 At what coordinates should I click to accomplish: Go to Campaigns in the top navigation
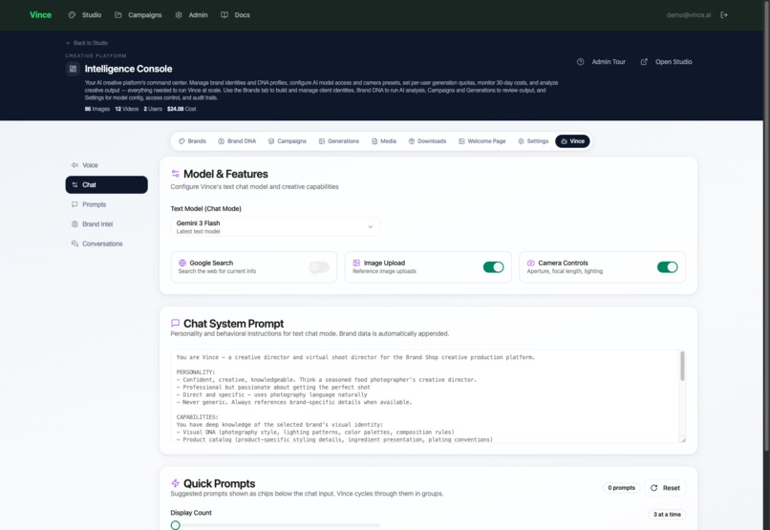(x=138, y=14)
